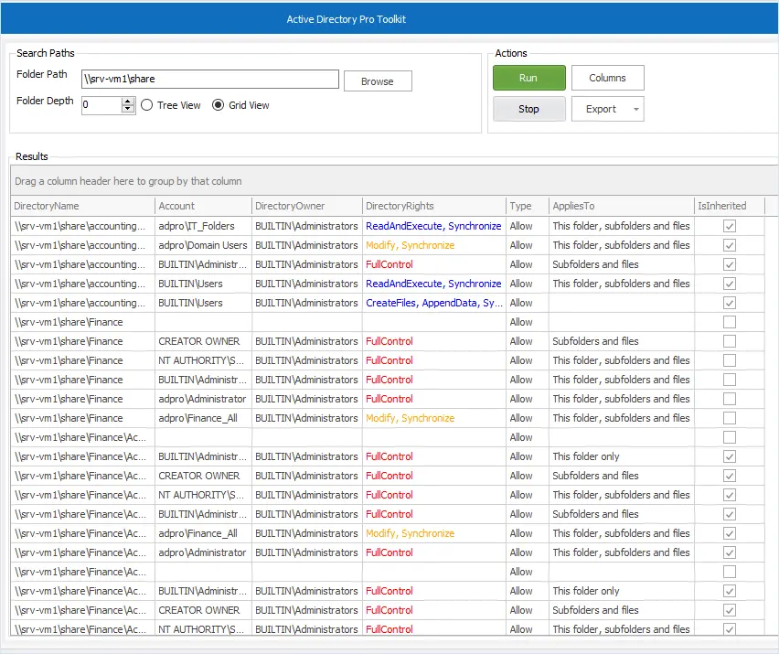The image size is (779, 654).
Task: Click AppliesTo cell in IT_Folders row
Action: [x=621, y=226]
